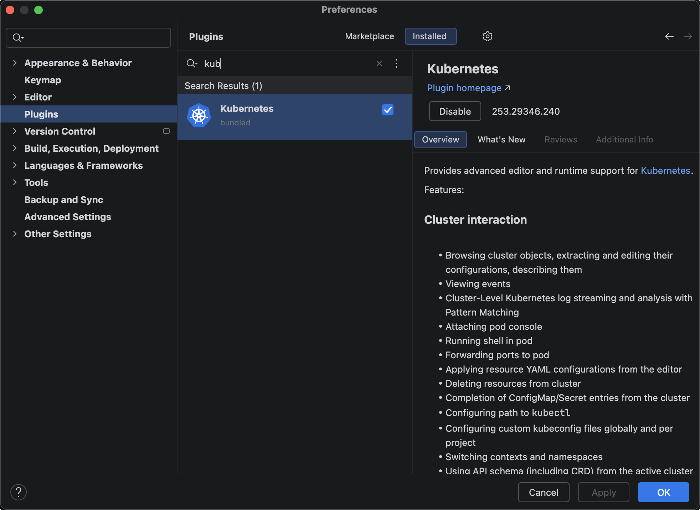Expand Appearance & Behavior settings
Image resolution: width=700 pixels, height=510 pixels.
pyautogui.click(x=15, y=63)
